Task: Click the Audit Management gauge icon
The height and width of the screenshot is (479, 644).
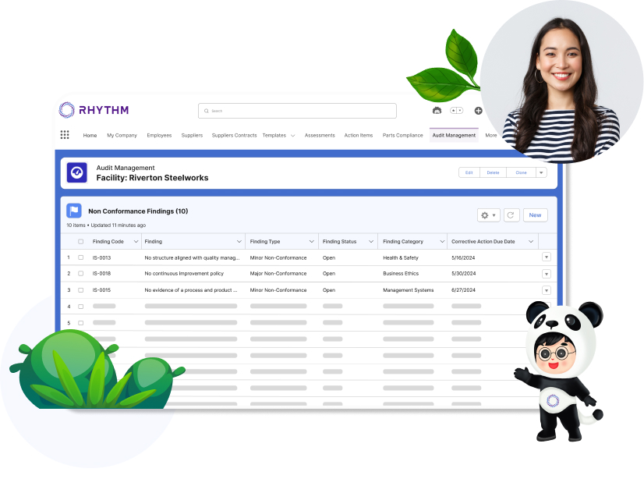Action: click(76, 172)
